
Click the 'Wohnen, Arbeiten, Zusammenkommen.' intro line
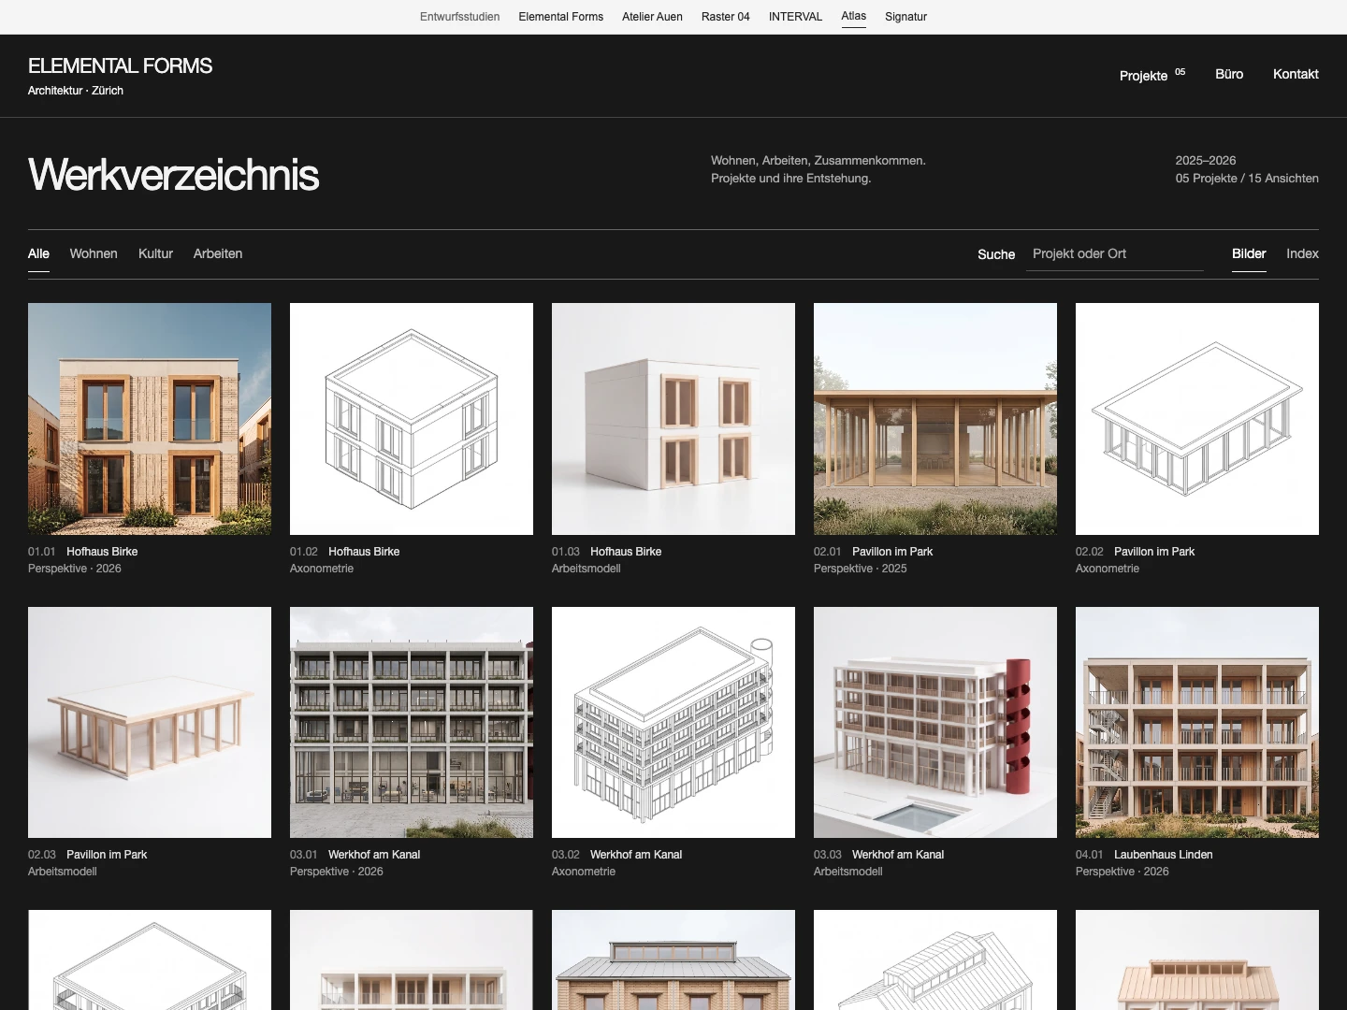click(818, 161)
